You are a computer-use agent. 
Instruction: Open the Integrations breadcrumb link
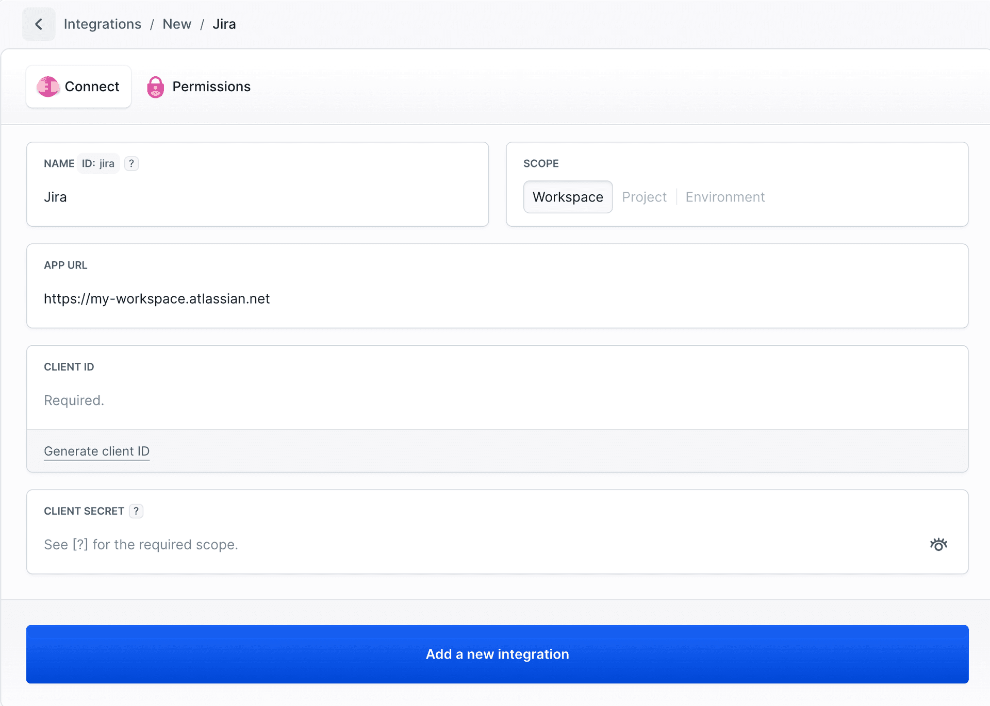[x=102, y=24]
